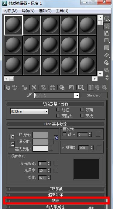The image size is (113, 209).
Task: Click the Standard material type button
Action: point(94,95)
